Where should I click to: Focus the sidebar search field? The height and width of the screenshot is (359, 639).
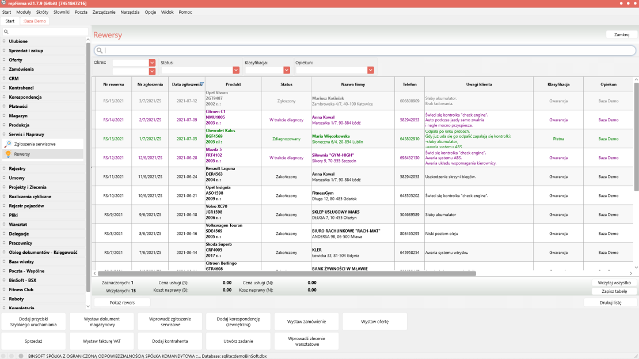click(45, 32)
